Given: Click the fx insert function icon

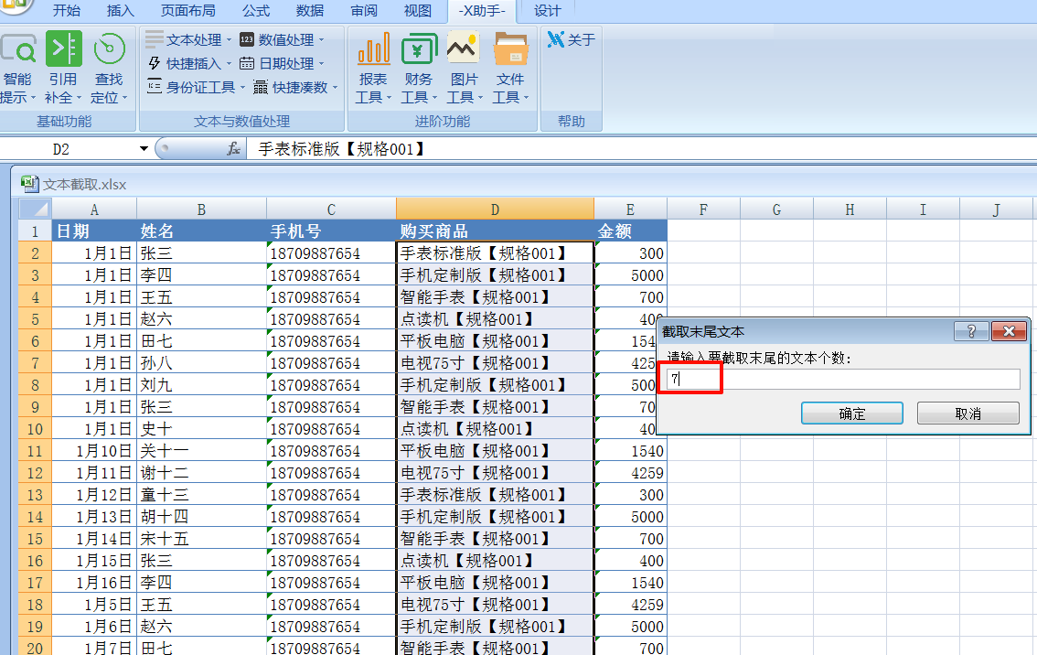Looking at the screenshot, I should [233, 148].
